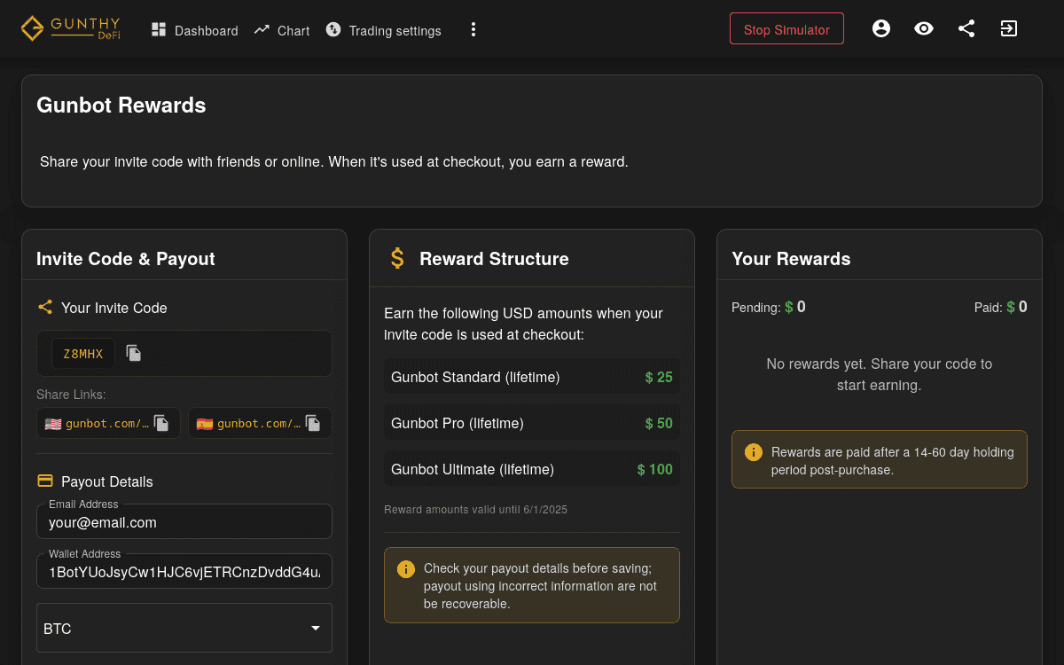Viewport: 1064px width, 665px height.
Task: Copy the English gunbot.com share link
Action: pyautogui.click(x=160, y=423)
